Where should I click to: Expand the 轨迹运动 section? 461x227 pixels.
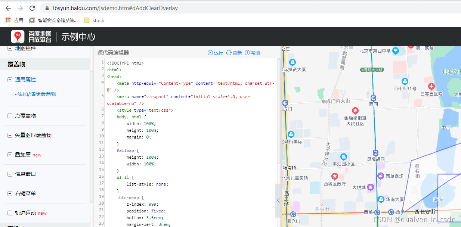click(10, 213)
